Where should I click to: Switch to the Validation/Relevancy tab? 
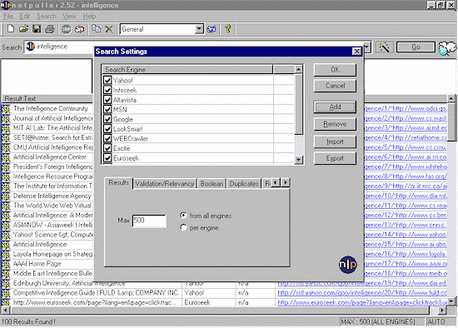164,184
